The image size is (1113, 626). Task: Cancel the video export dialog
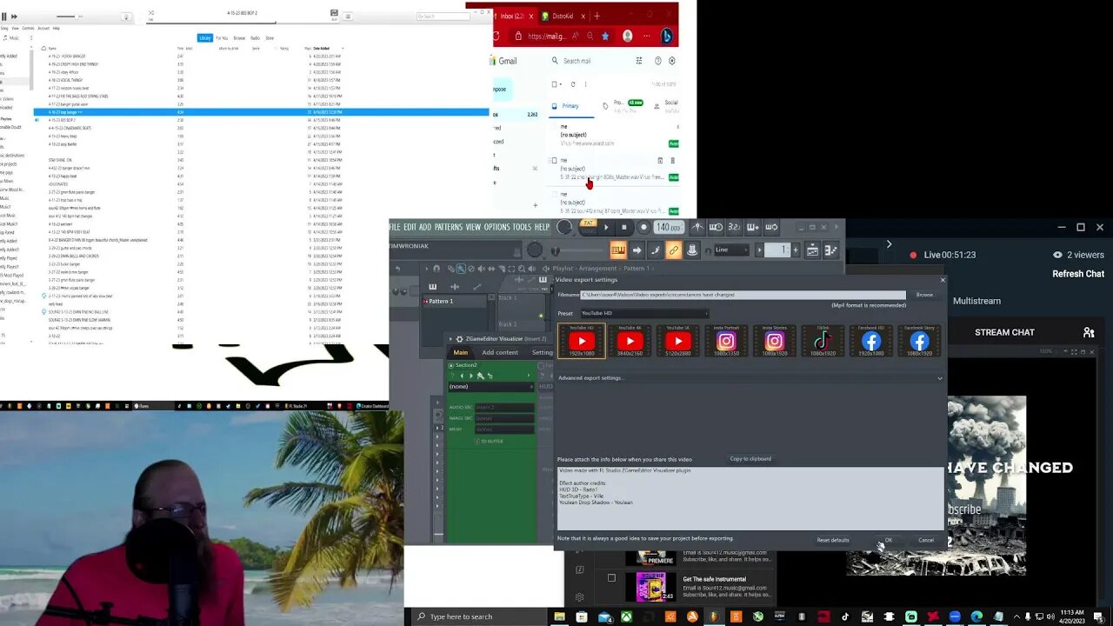click(926, 540)
